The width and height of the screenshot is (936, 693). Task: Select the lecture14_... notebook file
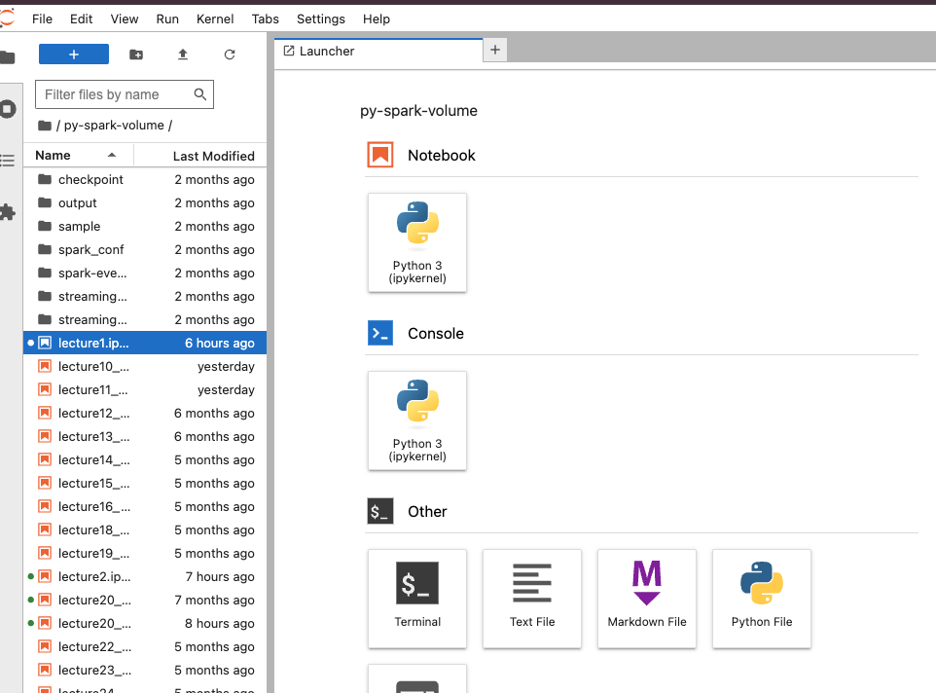tap(145, 459)
